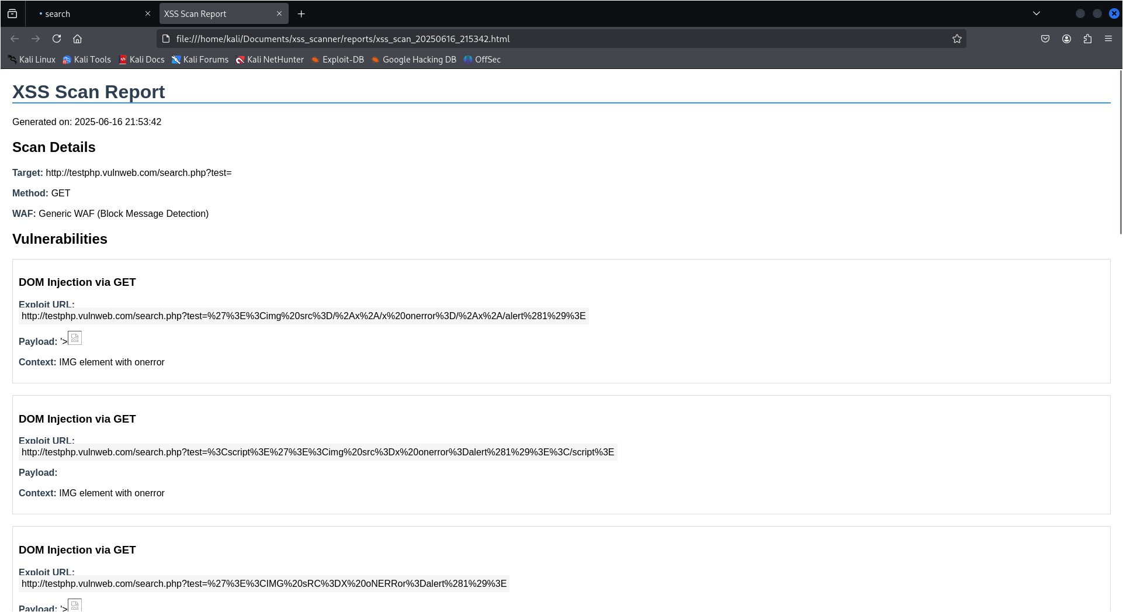This screenshot has height=612, width=1123.
Task: Click the forward navigation arrow
Action: tap(36, 39)
